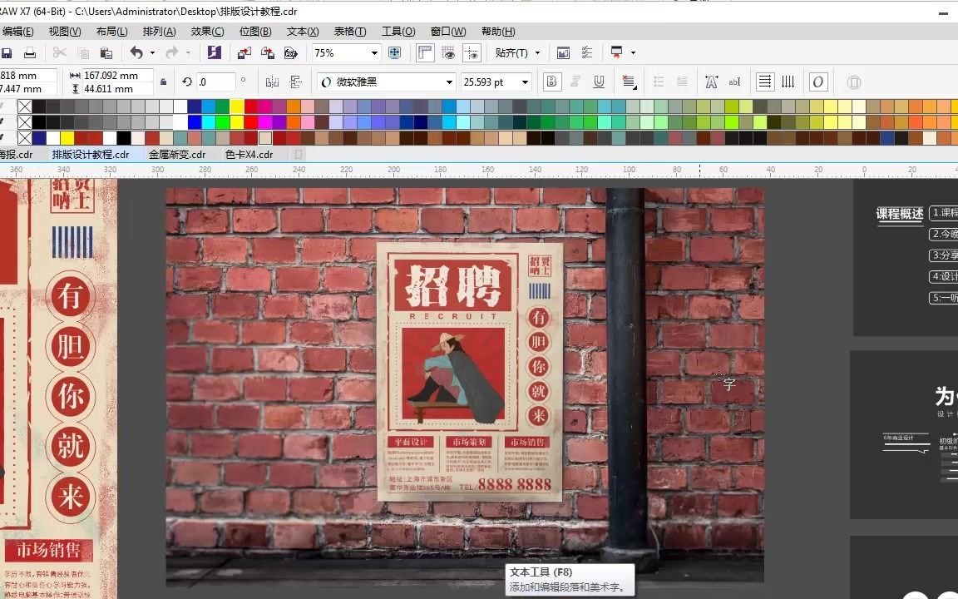Viewport: 958px width, 599px height.
Task: Toggle Bold formatting on the property bar
Action: pyautogui.click(x=551, y=81)
